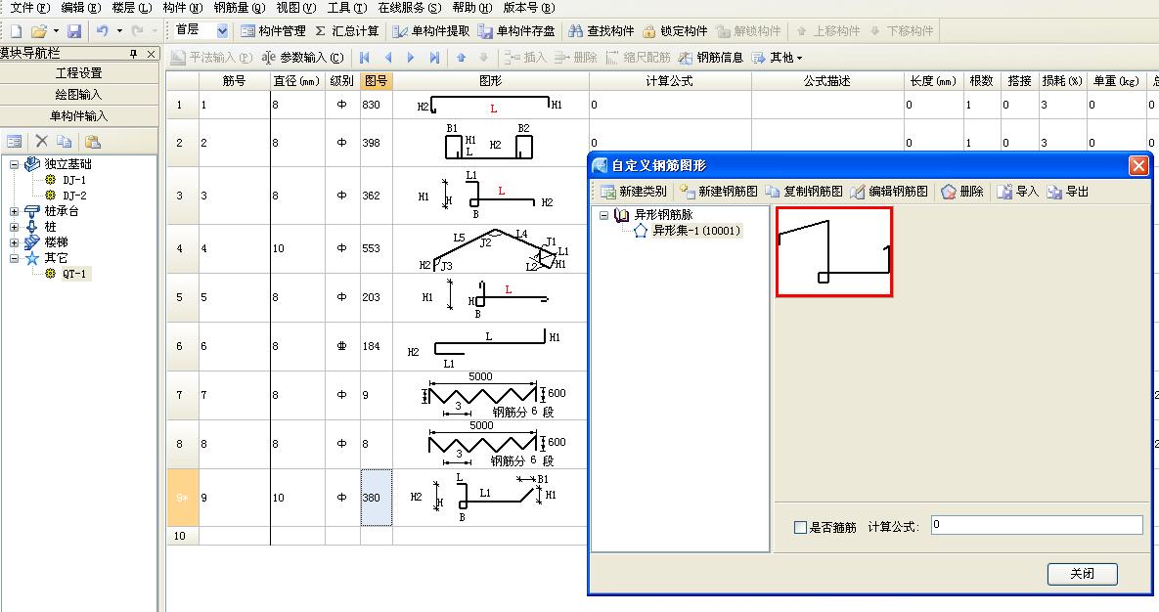Click the move row up arrow
The height and width of the screenshot is (612, 1159).
[x=462, y=57]
